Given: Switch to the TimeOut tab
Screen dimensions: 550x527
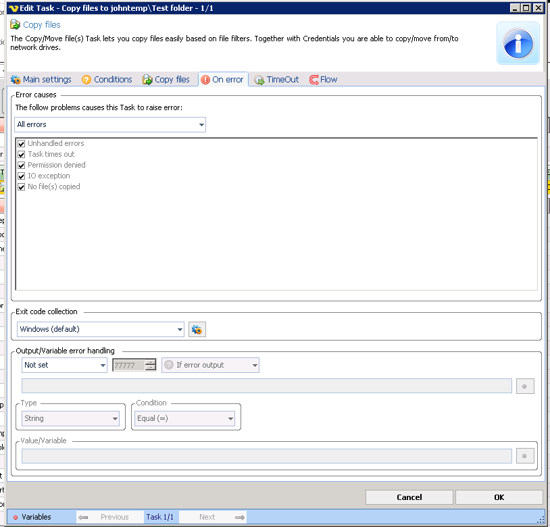Looking at the screenshot, I should [x=276, y=80].
